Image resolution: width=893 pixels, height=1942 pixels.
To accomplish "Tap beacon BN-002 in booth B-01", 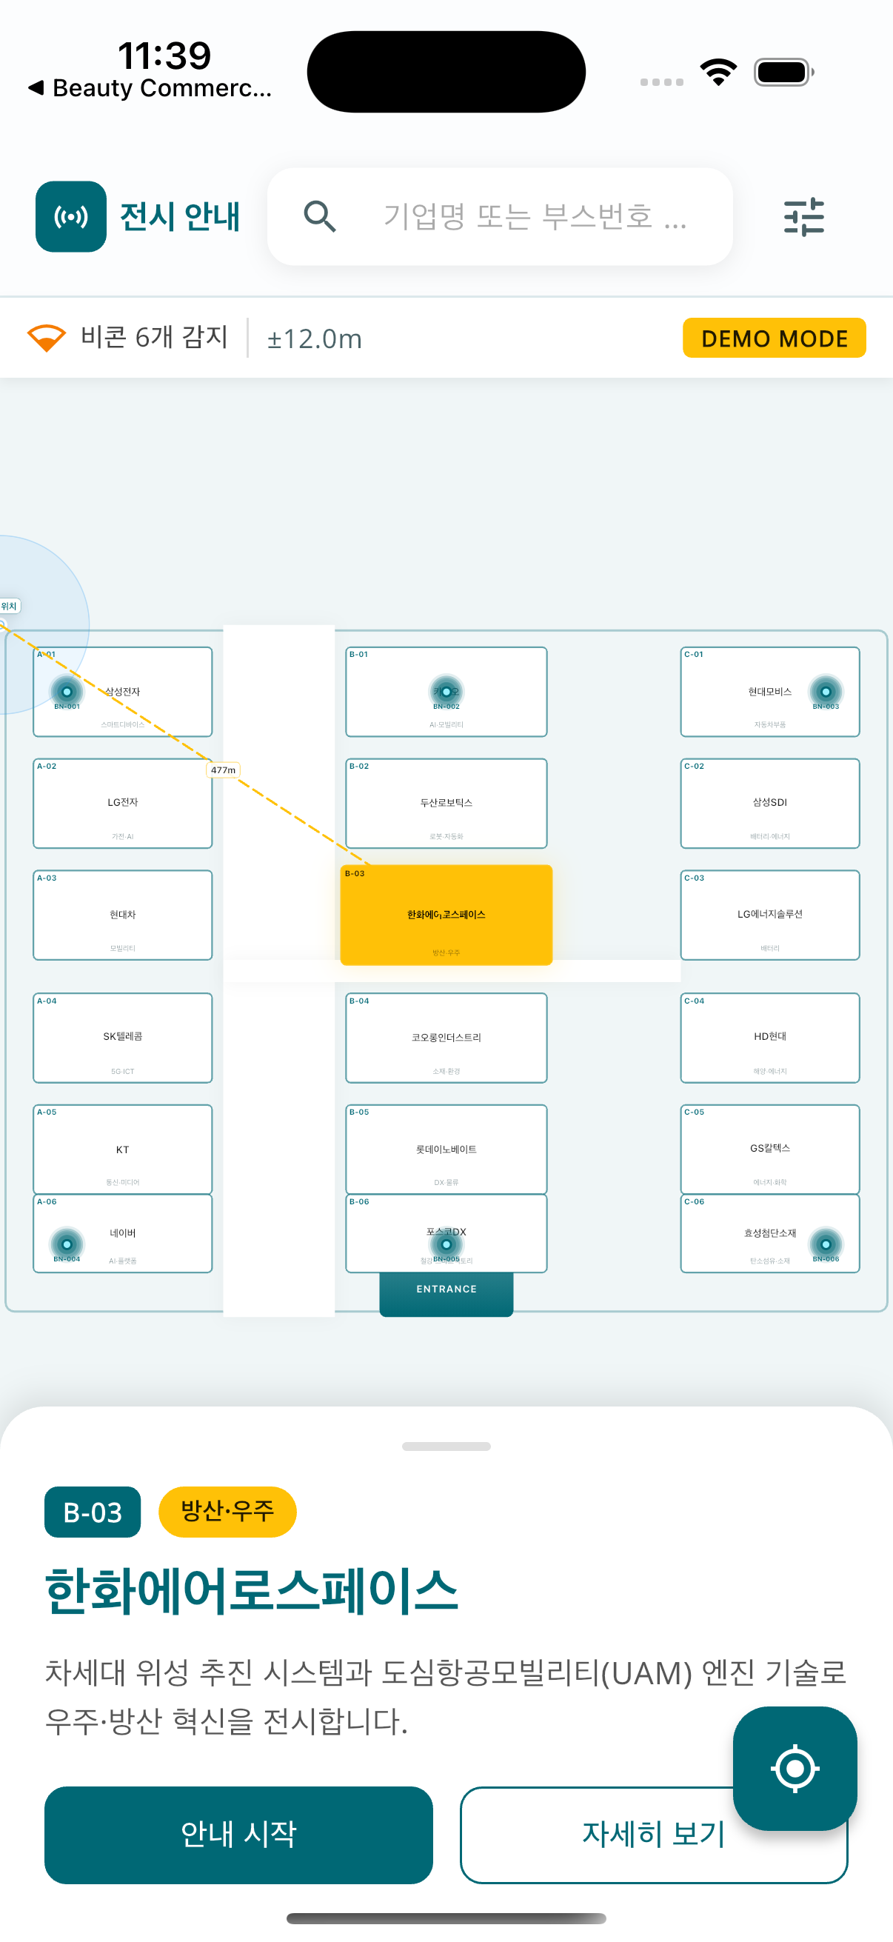I will point(446,692).
